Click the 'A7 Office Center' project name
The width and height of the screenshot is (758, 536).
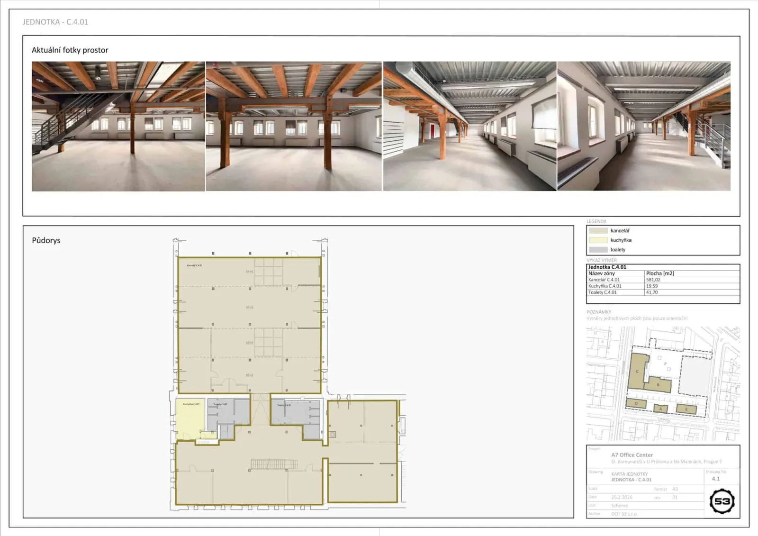[x=632, y=455]
